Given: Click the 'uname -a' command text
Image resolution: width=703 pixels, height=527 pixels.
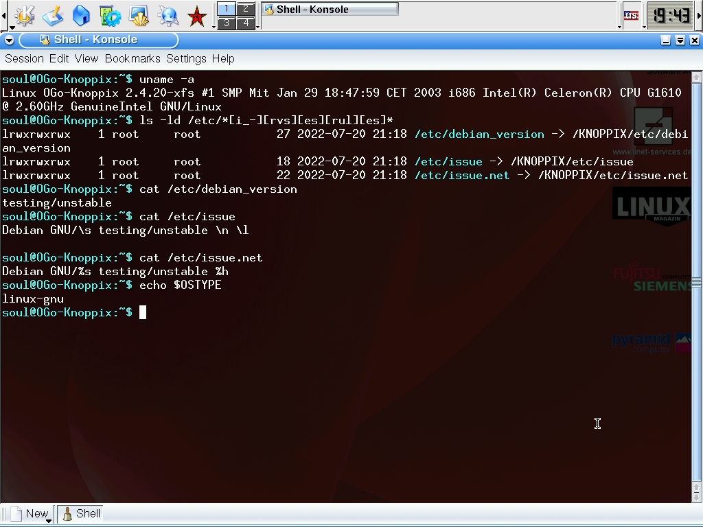Looking at the screenshot, I should (x=167, y=80).
